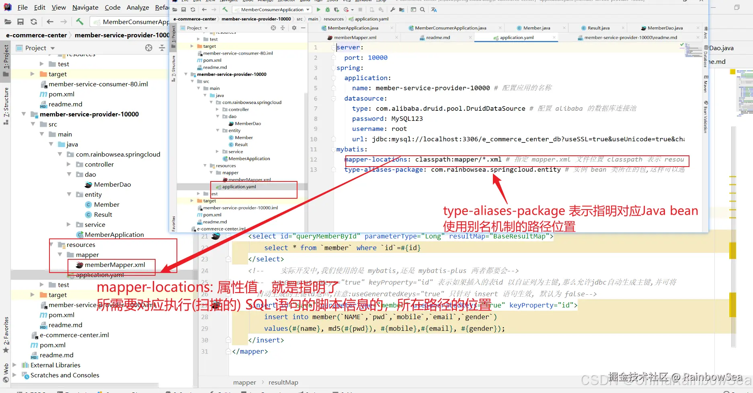Collapse member-service-provider-10000 node in back tree

click(x=24, y=114)
